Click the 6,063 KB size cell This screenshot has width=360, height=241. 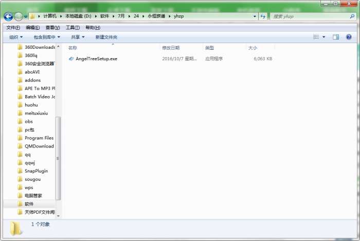coord(263,59)
